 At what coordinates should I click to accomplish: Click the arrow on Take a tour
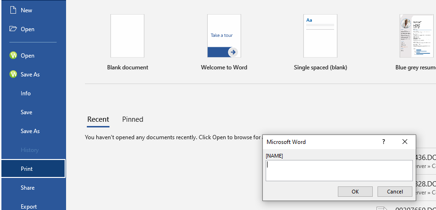[233, 52]
